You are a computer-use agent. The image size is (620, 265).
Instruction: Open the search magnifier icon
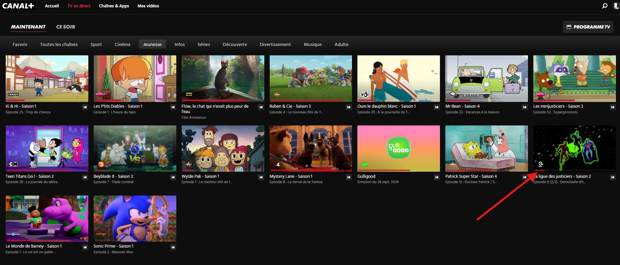(605, 6)
